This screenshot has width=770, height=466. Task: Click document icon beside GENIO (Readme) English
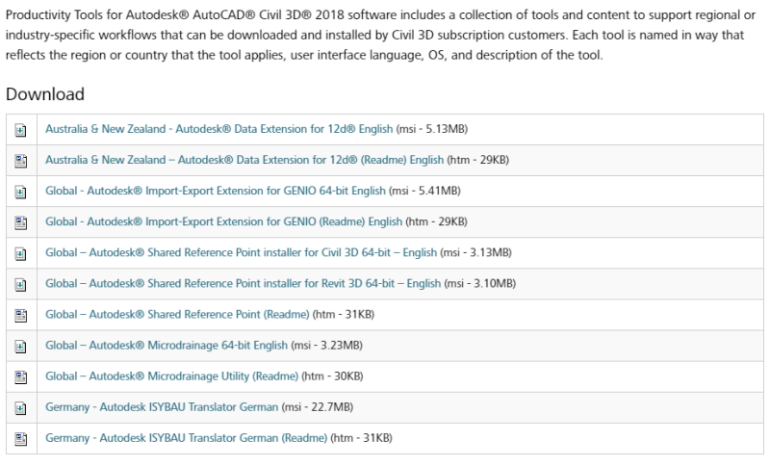coord(20,223)
